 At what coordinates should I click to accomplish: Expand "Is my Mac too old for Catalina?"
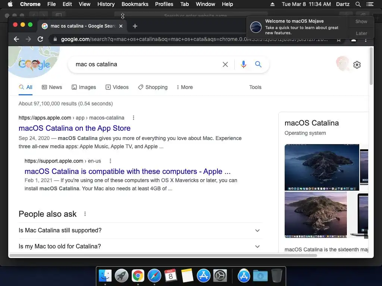click(140, 247)
